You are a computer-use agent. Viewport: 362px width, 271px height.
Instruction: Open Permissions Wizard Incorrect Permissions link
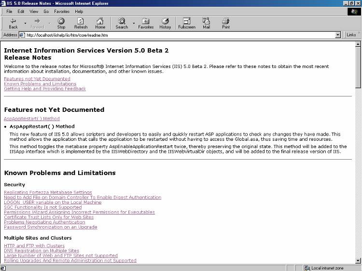(x=79, y=212)
